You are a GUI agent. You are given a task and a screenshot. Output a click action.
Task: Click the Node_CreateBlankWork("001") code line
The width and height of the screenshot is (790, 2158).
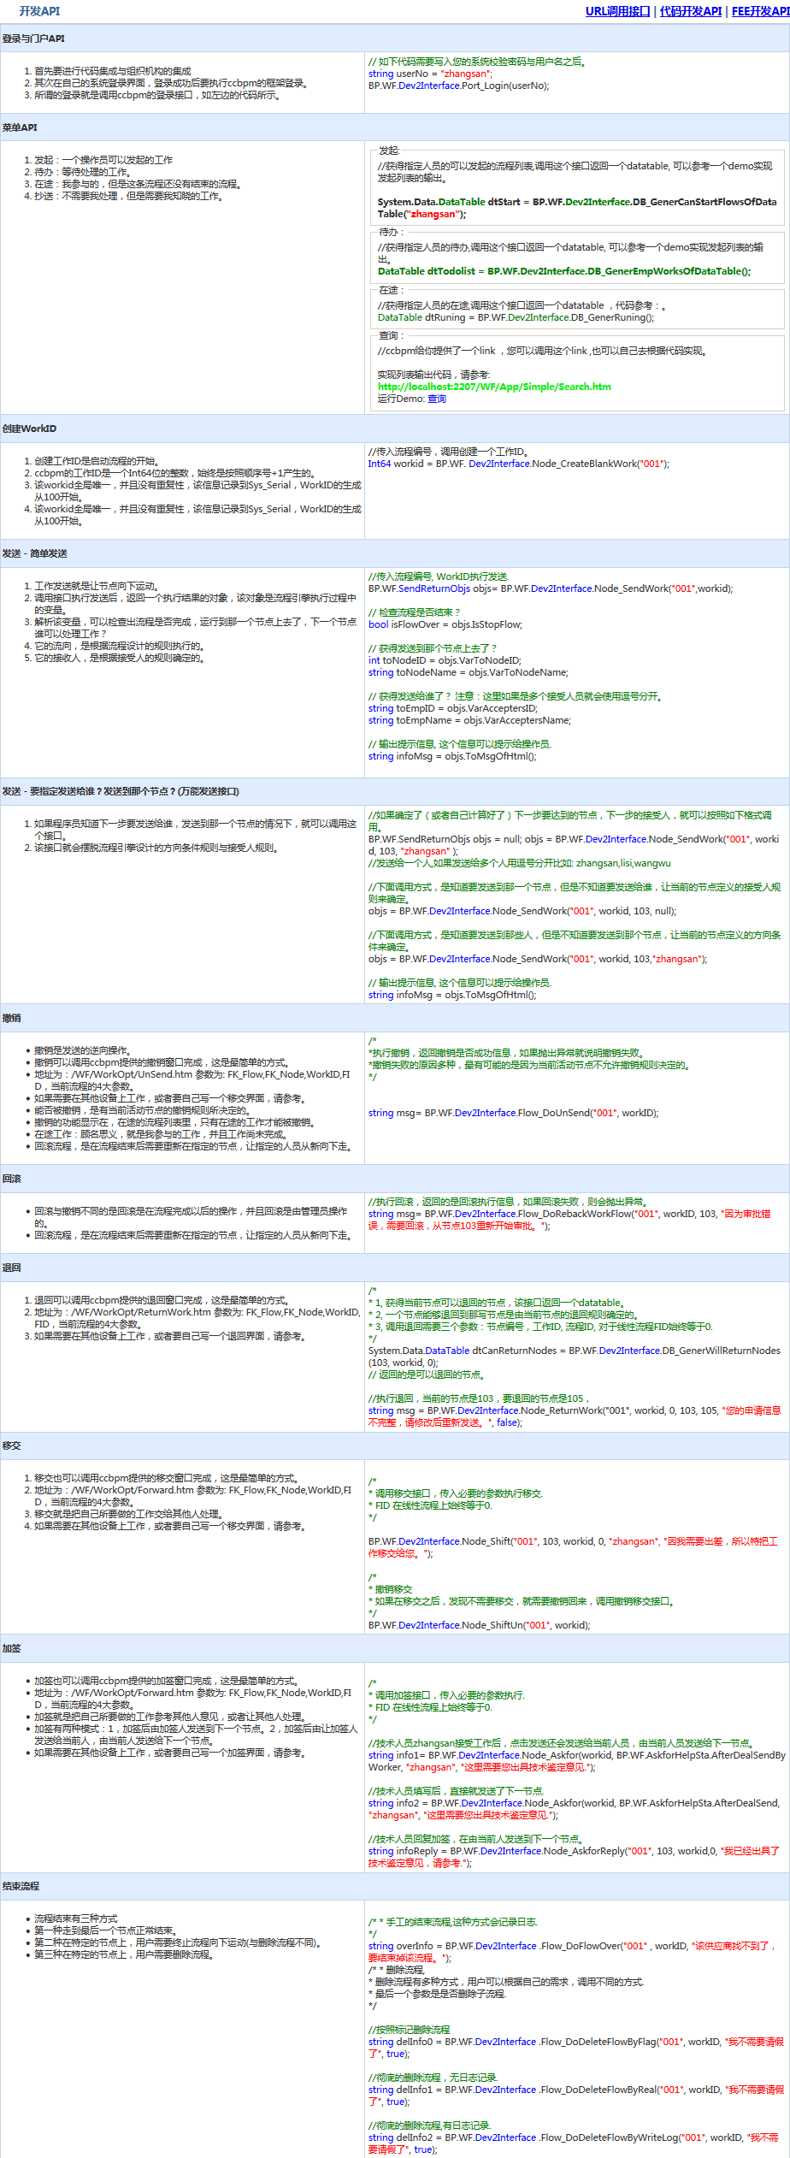tap(519, 464)
